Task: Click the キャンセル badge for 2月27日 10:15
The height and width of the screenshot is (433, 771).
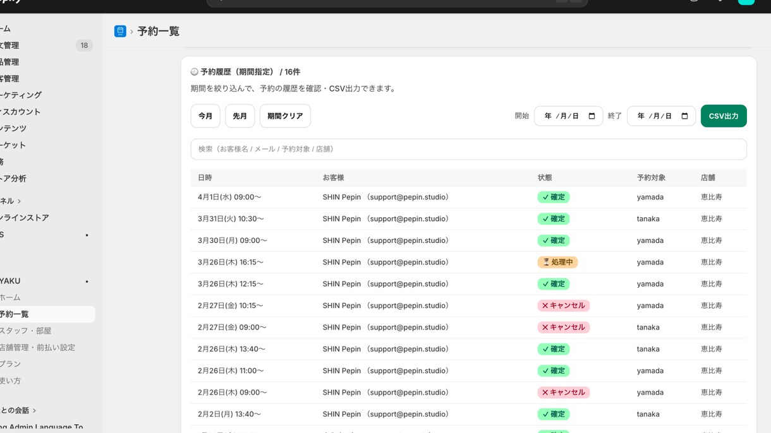Action: [564, 305]
